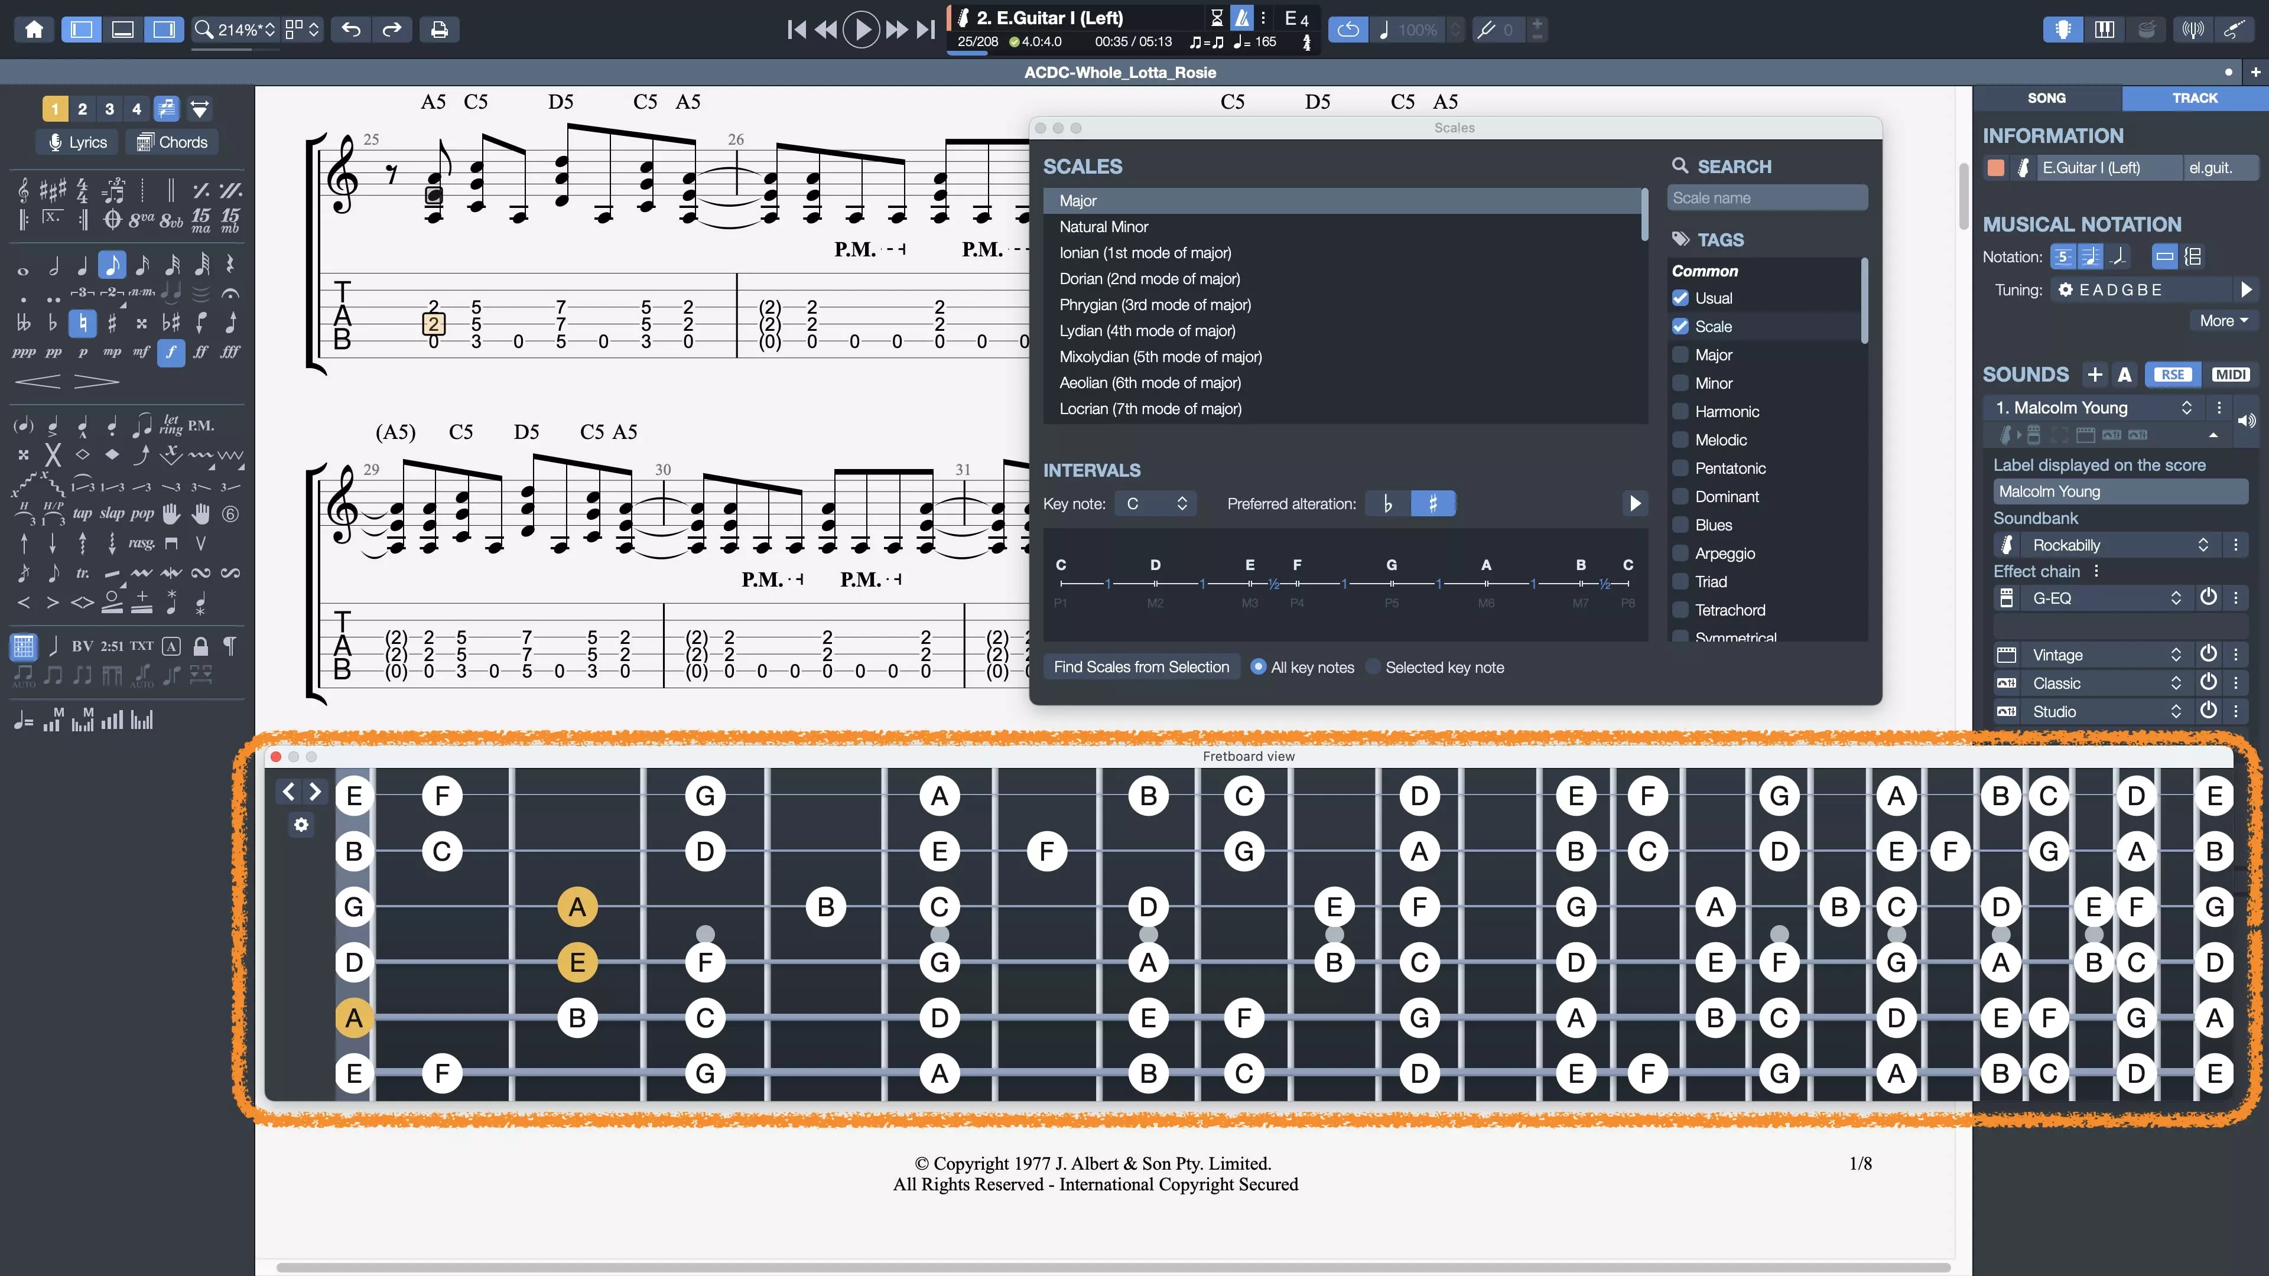Select the eighth note duration
Image resolution: width=2269 pixels, height=1276 pixels.
pos(112,264)
